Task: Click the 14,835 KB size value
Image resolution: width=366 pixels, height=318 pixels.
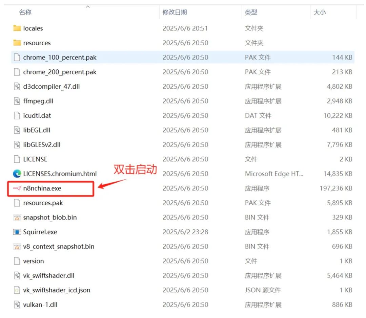Action: 338,174
